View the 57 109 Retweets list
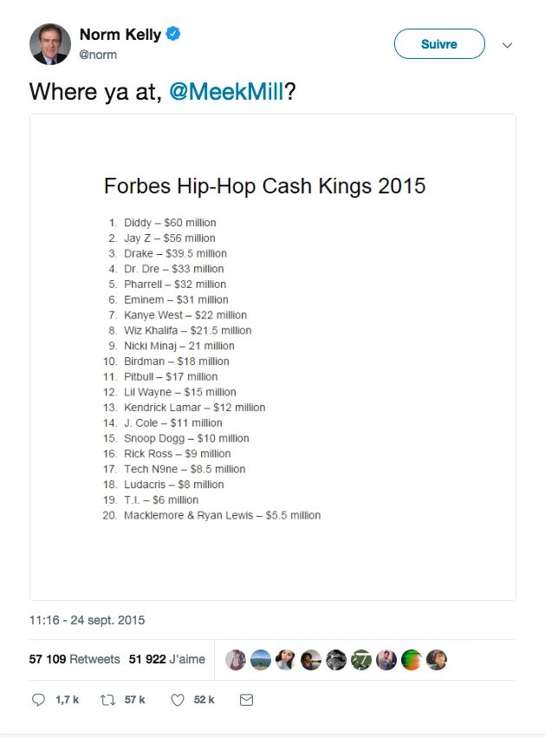The width and height of the screenshot is (545, 738). tap(75, 660)
